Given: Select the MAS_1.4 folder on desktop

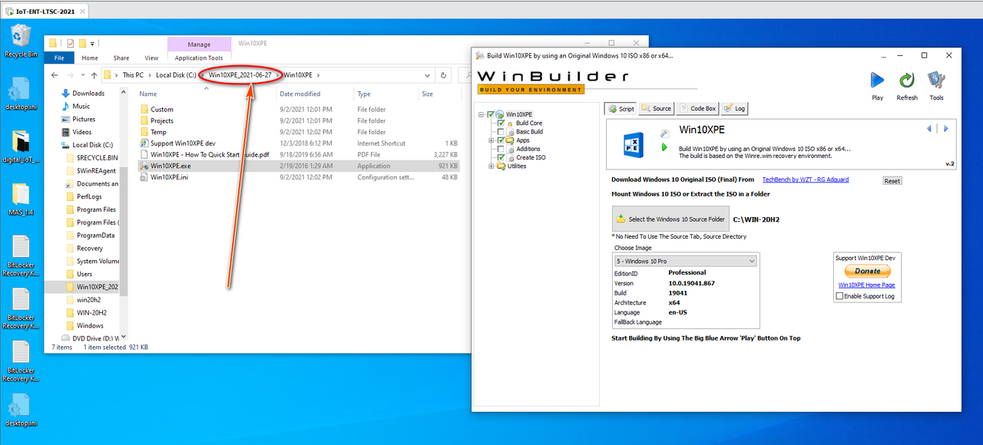Looking at the screenshot, I should tap(21, 199).
